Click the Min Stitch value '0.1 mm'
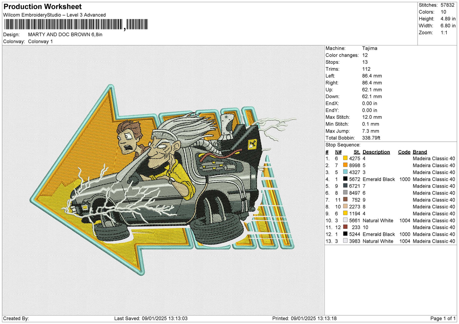Screen dimensions: 459x324 371,124
